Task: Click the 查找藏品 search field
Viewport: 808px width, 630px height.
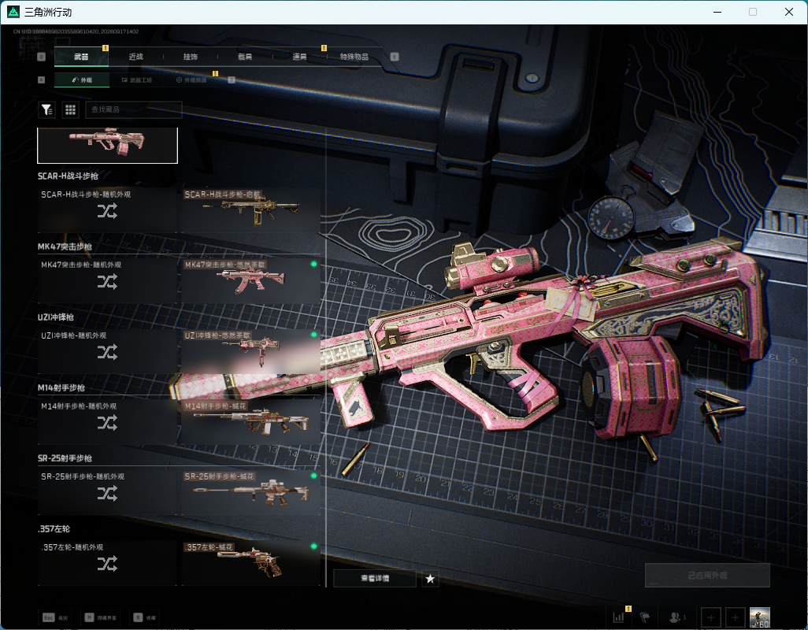Action: pos(134,109)
